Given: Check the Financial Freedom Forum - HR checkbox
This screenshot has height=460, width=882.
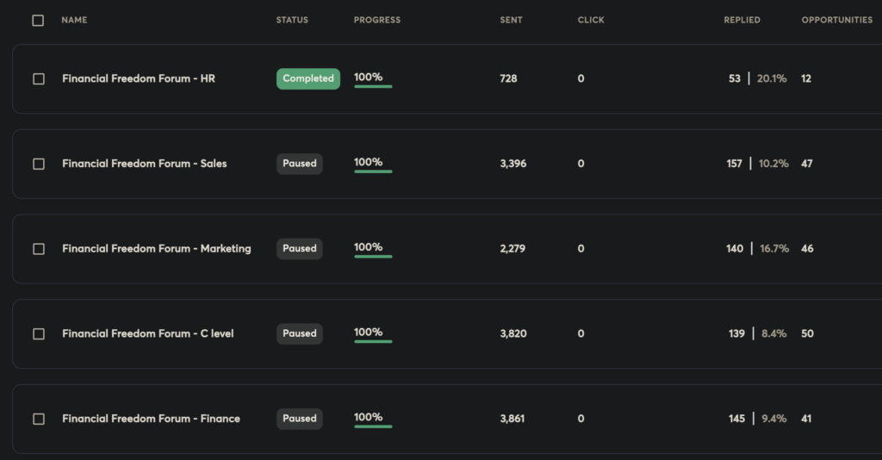Looking at the screenshot, I should (39, 79).
